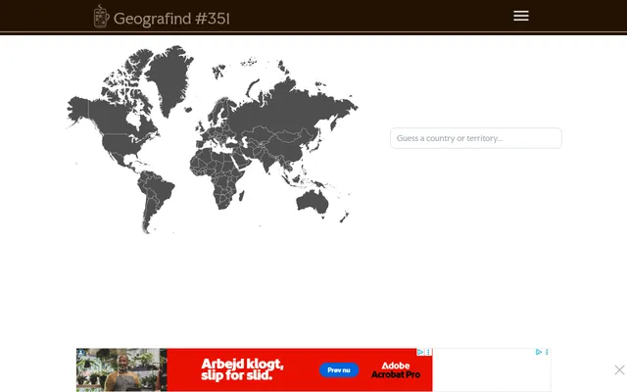Click the coffee mug logo icon
This screenshot has height=392, width=627.
pos(101,17)
